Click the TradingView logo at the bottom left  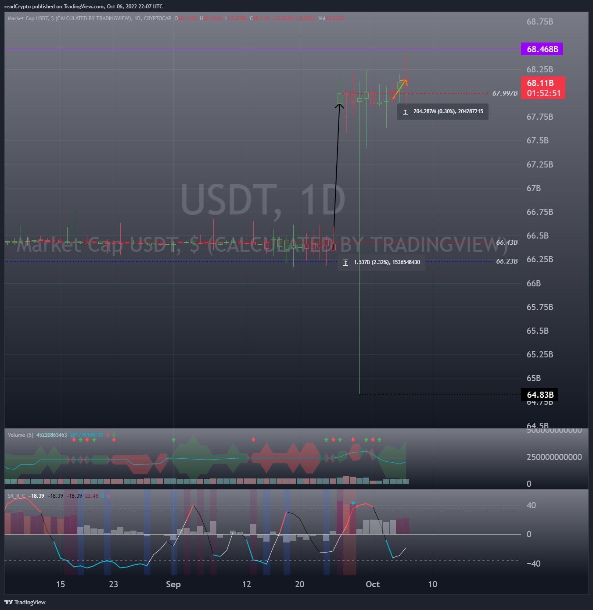point(25,602)
